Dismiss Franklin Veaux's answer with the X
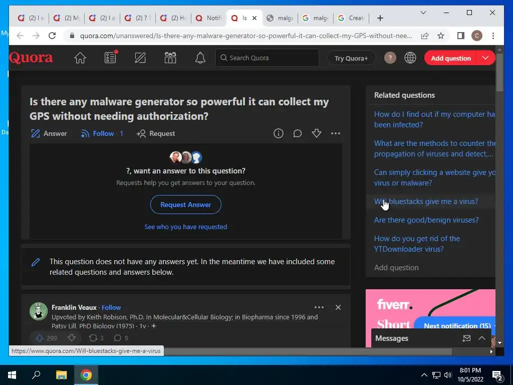Image resolution: width=513 pixels, height=385 pixels. tap(338, 307)
